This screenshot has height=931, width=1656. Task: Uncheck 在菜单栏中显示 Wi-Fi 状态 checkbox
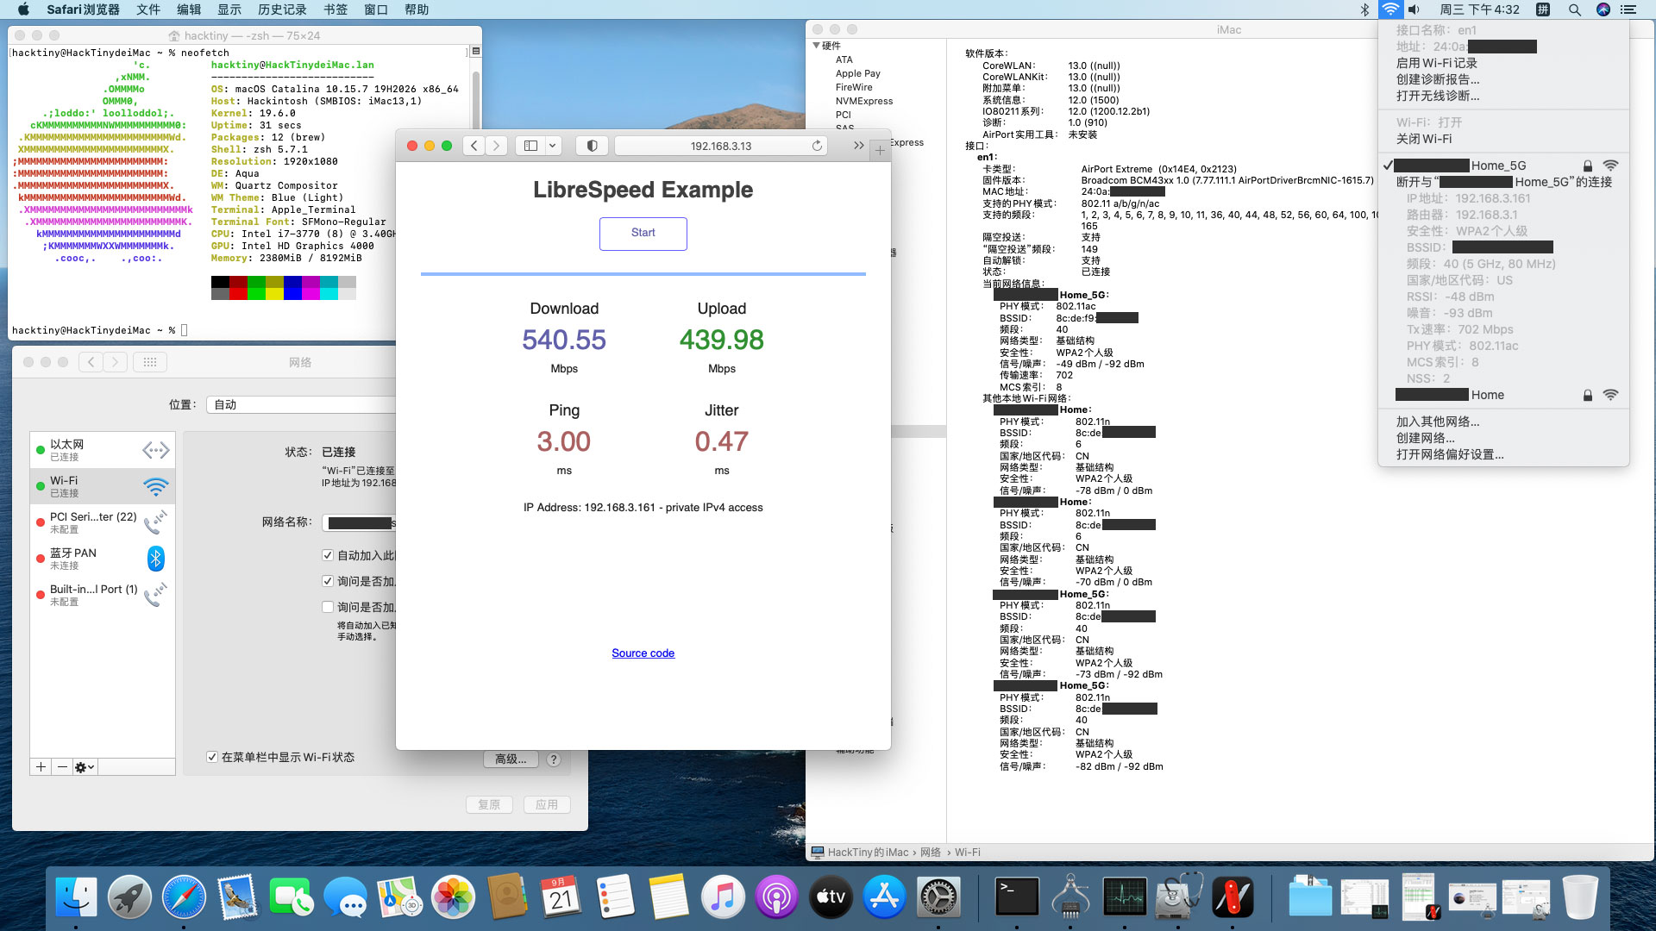pos(212,757)
